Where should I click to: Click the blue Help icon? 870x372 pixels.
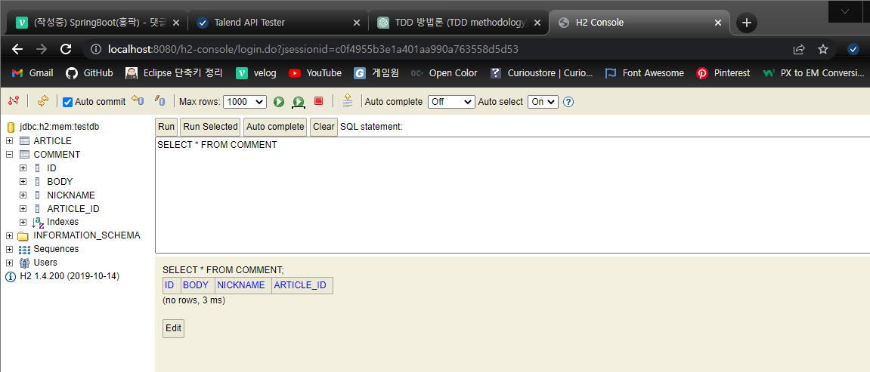coord(568,102)
